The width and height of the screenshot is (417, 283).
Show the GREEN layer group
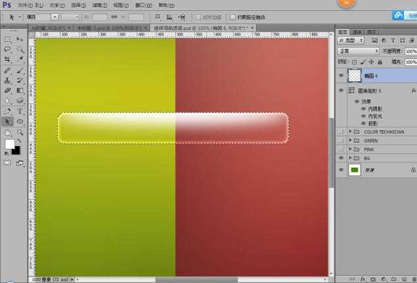pyautogui.click(x=341, y=141)
